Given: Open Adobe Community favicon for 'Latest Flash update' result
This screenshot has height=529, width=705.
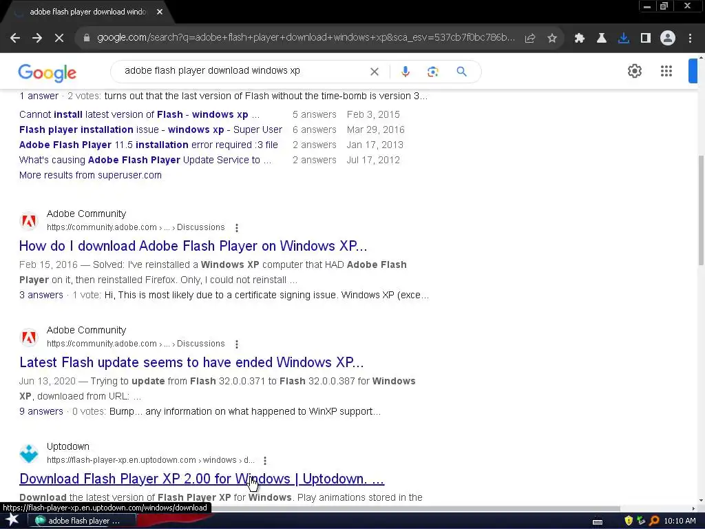Looking at the screenshot, I should click(x=29, y=338).
